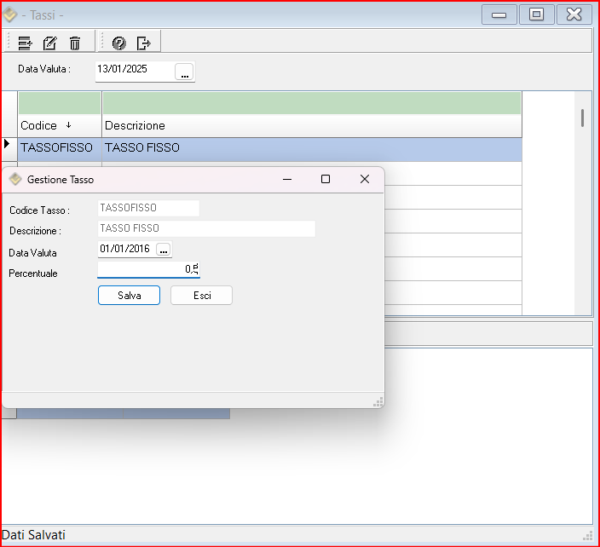Screen dimensions: 600x547
Task: Click the grid's vertical scrollbar thumb
Action: [x=582, y=118]
